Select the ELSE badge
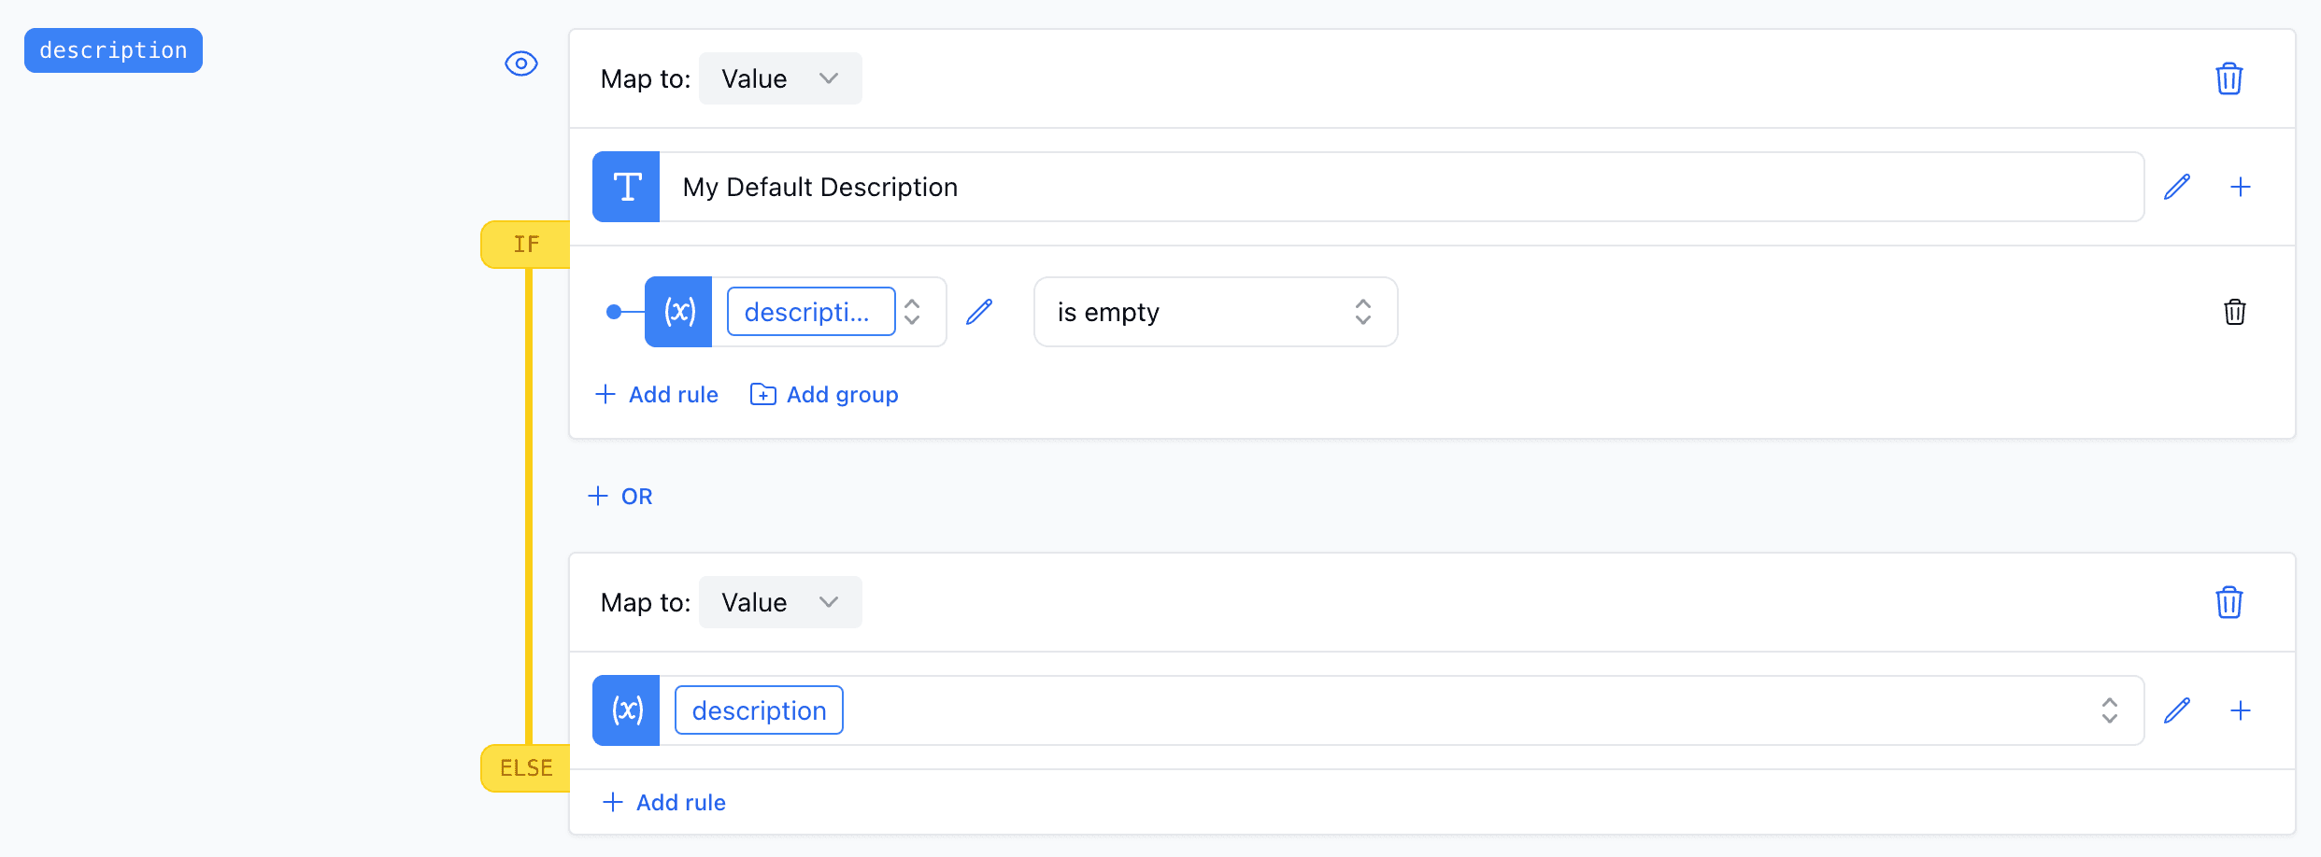This screenshot has width=2321, height=857. (x=526, y=767)
